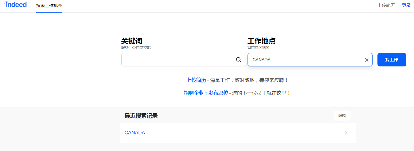Click the 省市县区镇名 hint text

(258, 48)
